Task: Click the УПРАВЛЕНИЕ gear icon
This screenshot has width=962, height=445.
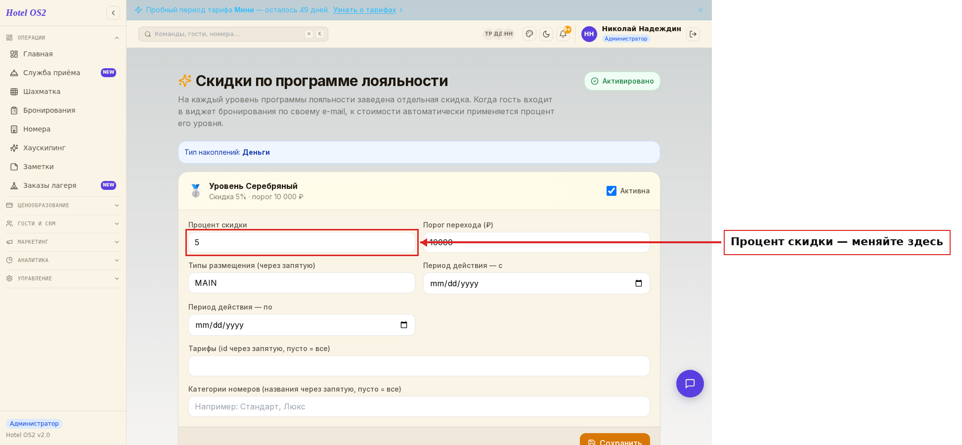Action: tap(9, 278)
